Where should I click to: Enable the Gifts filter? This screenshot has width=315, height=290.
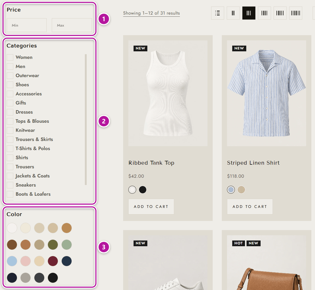pos(10,103)
